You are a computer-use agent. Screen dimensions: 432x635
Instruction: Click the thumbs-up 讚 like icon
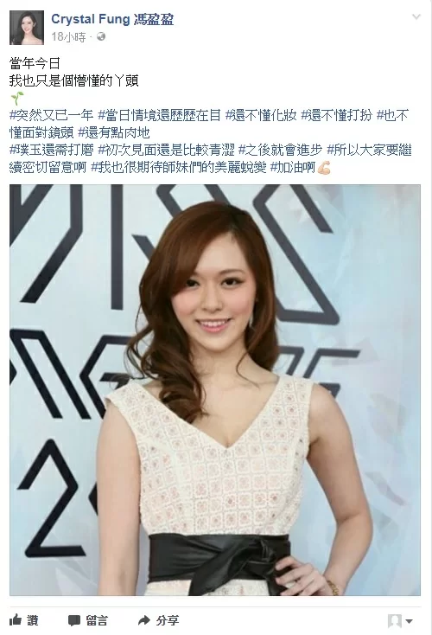click(15, 619)
